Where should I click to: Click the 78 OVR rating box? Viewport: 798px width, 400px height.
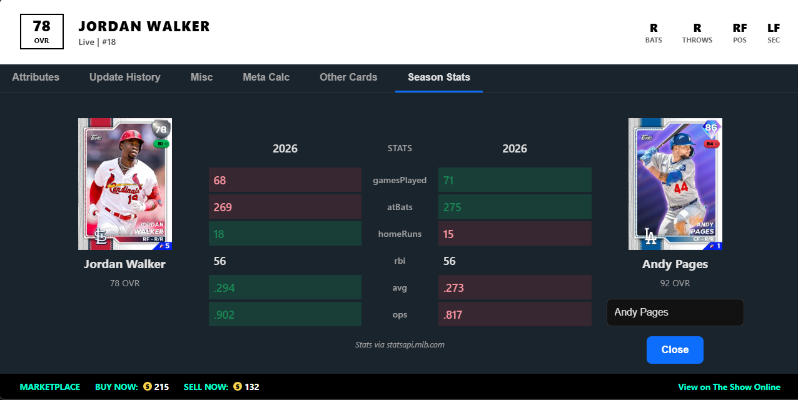(42, 32)
